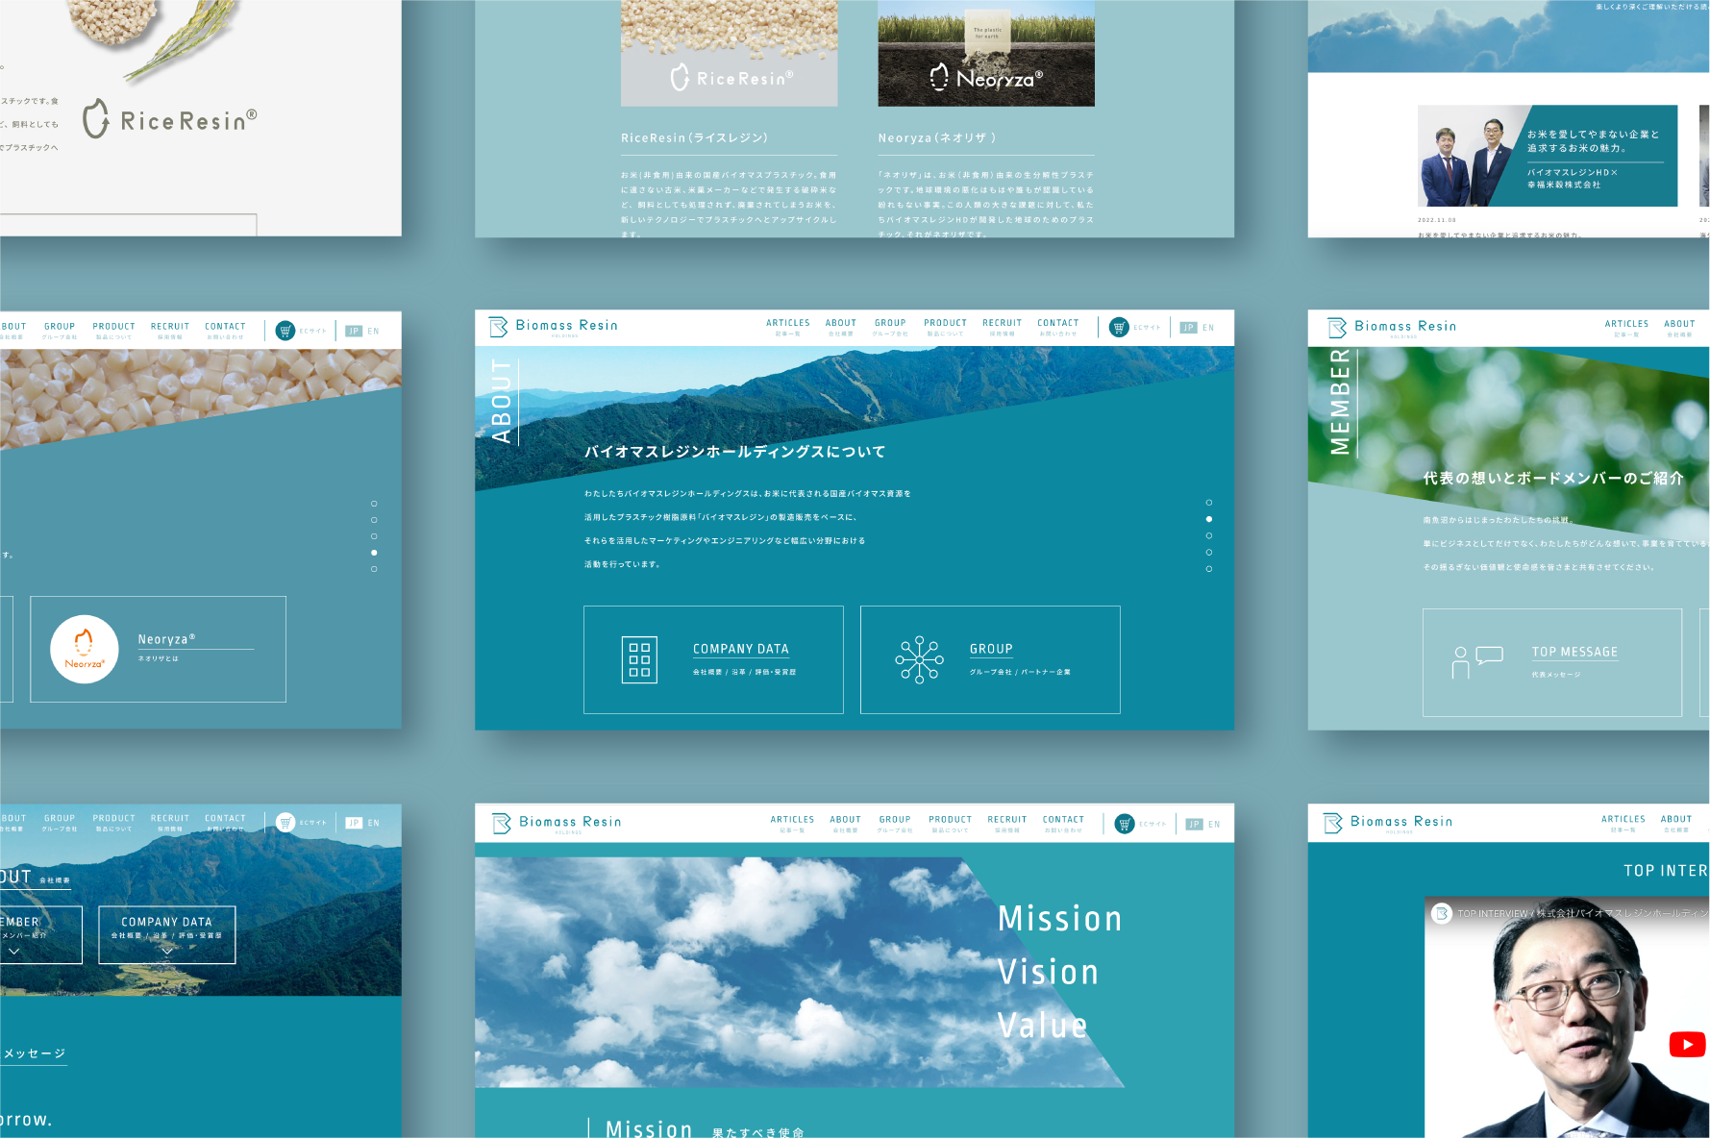
Task: Click the network icon in the GROUP card
Action: point(919,659)
